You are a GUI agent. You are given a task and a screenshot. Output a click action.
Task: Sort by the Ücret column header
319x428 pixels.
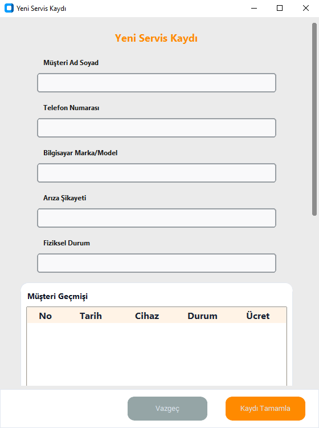point(257,316)
